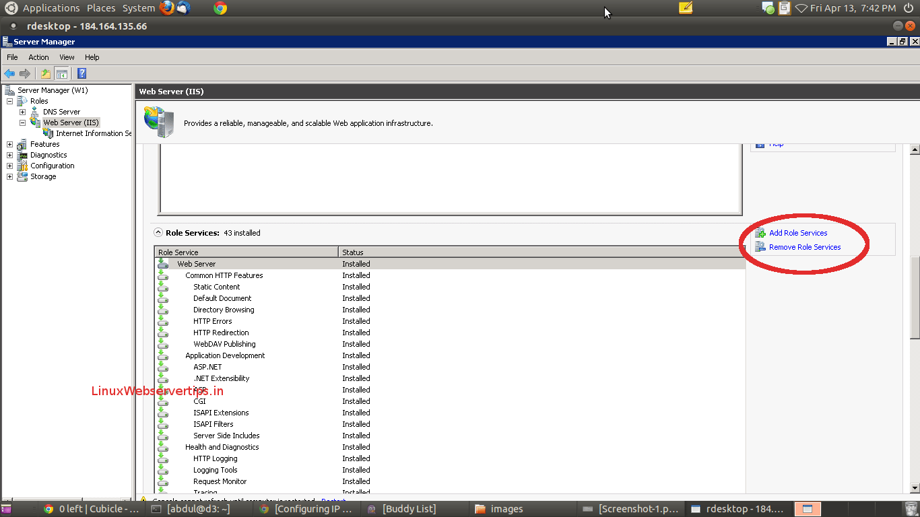Click the Add Role Services icon
The height and width of the screenshot is (517, 920).
click(760, 233)
